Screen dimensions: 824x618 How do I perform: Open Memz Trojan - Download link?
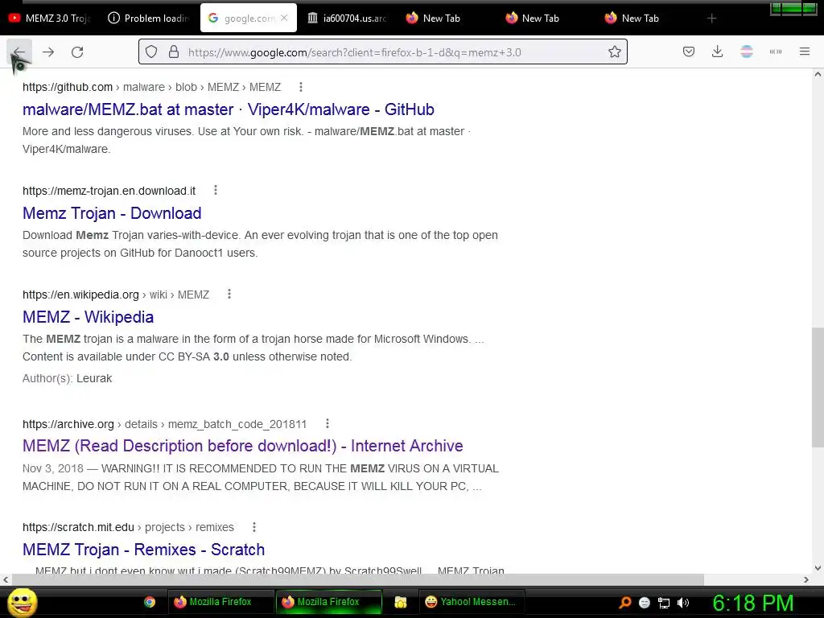pyautogui.click(x=112, y=213)
